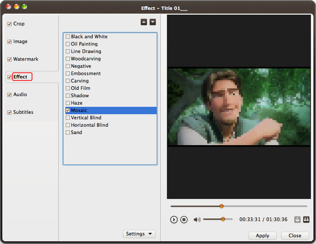Enable the Vertical Blind effect checkbox
The height and width of the screenshot is (244, 316).
point(68,118)
